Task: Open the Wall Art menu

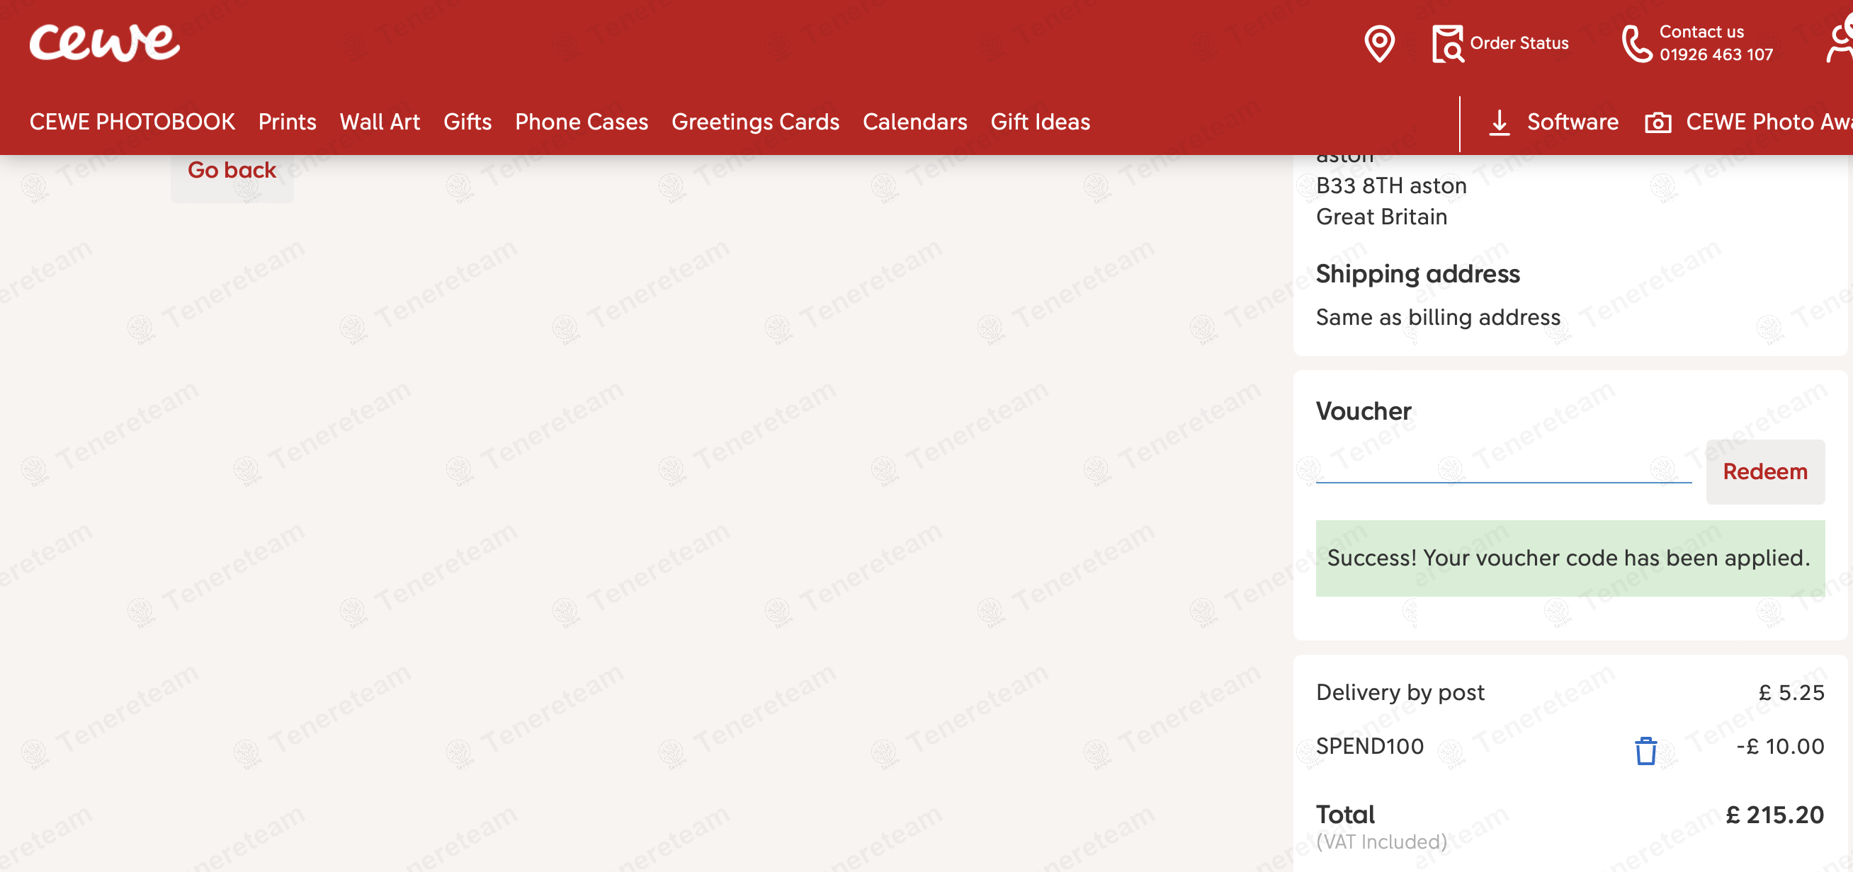Action: tap(379, 122)
